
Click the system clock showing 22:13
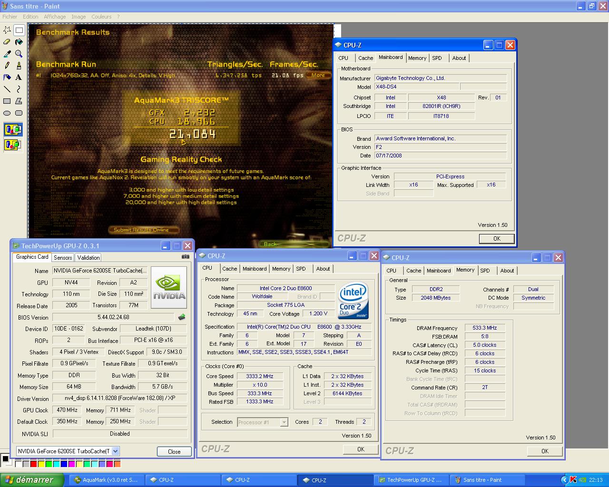(x=596, y=480)
